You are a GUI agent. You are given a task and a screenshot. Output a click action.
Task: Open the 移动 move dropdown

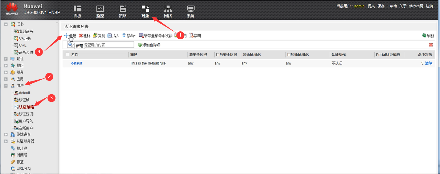pos(129,36)
